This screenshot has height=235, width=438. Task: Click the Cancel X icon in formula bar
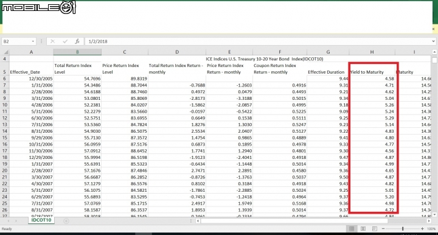point(52,41)
